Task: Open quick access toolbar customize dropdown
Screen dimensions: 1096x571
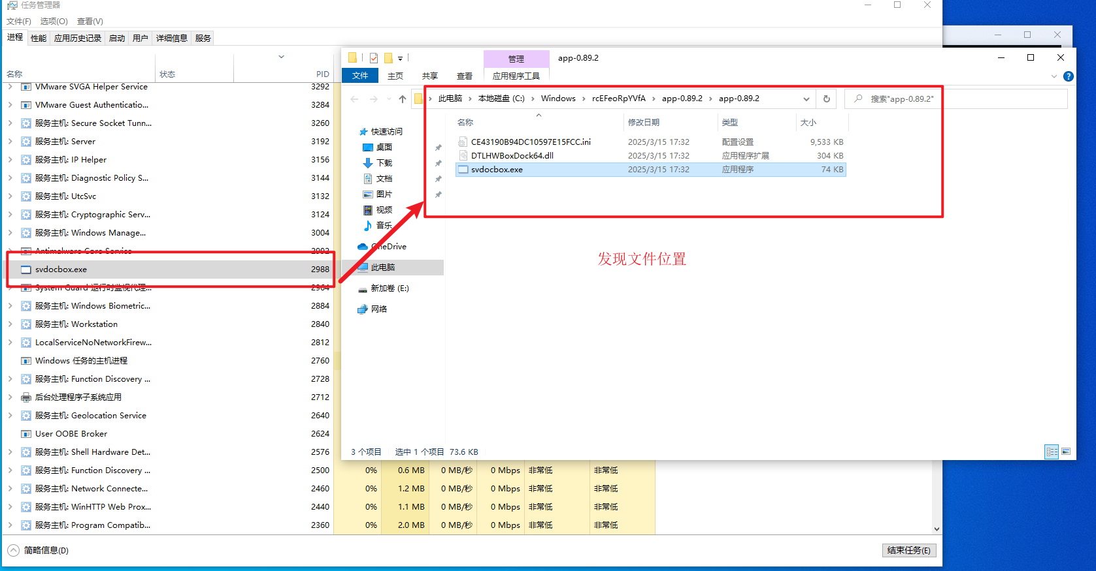Action: pos(400,59)
